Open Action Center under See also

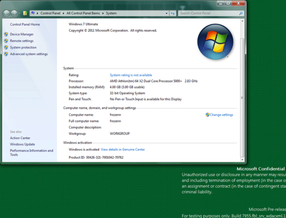coord(20,138)
